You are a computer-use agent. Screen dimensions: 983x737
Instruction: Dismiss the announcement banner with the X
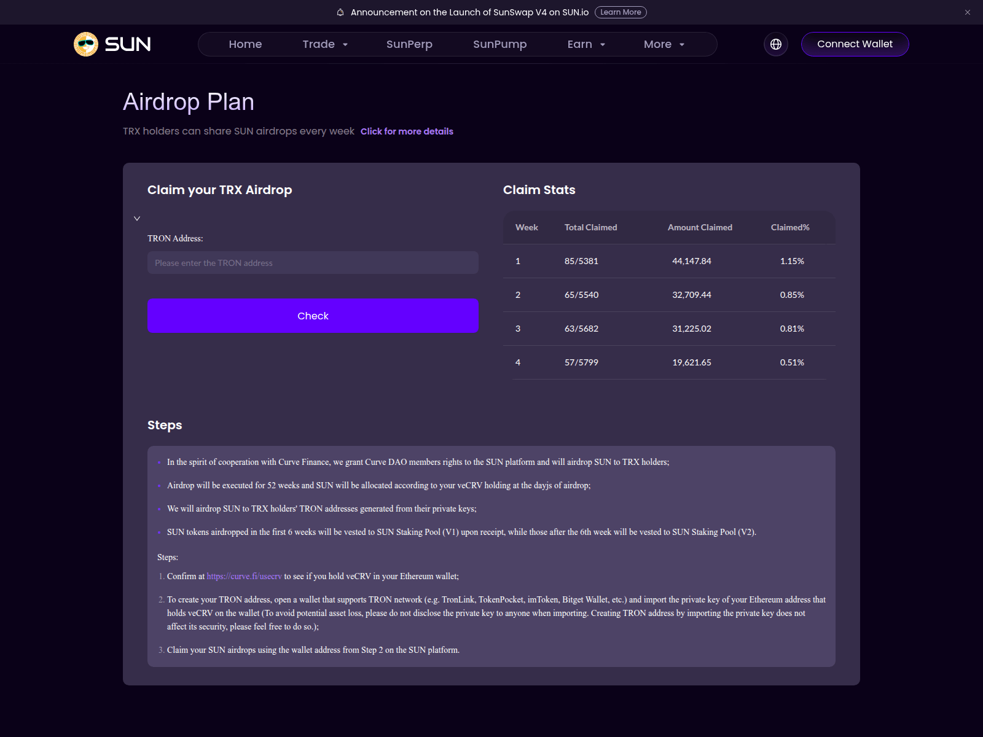click(968, 12)
